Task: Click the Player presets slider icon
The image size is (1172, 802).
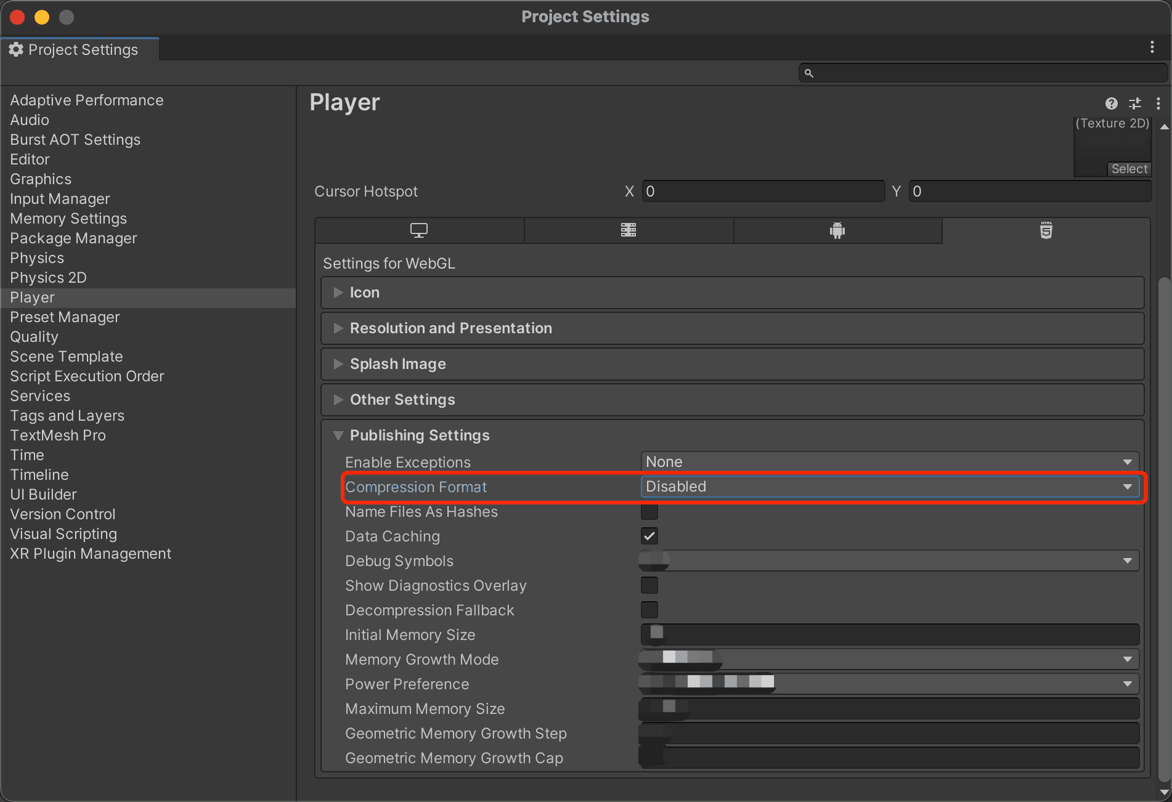Action: click(x=1134, y=103)
